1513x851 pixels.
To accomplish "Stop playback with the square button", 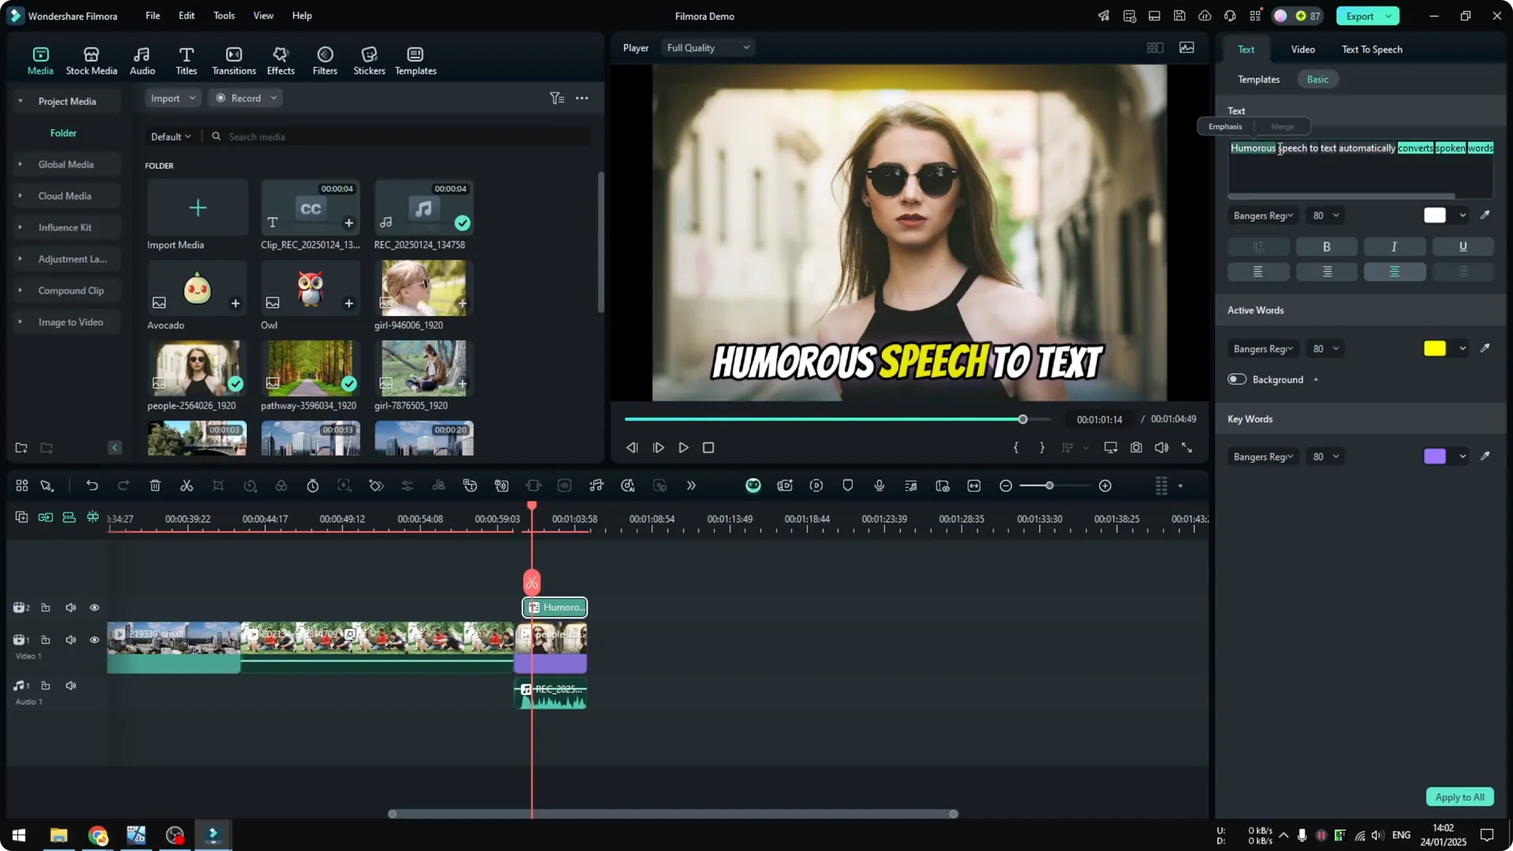I will pyautogui.click(x=708, y=448).
